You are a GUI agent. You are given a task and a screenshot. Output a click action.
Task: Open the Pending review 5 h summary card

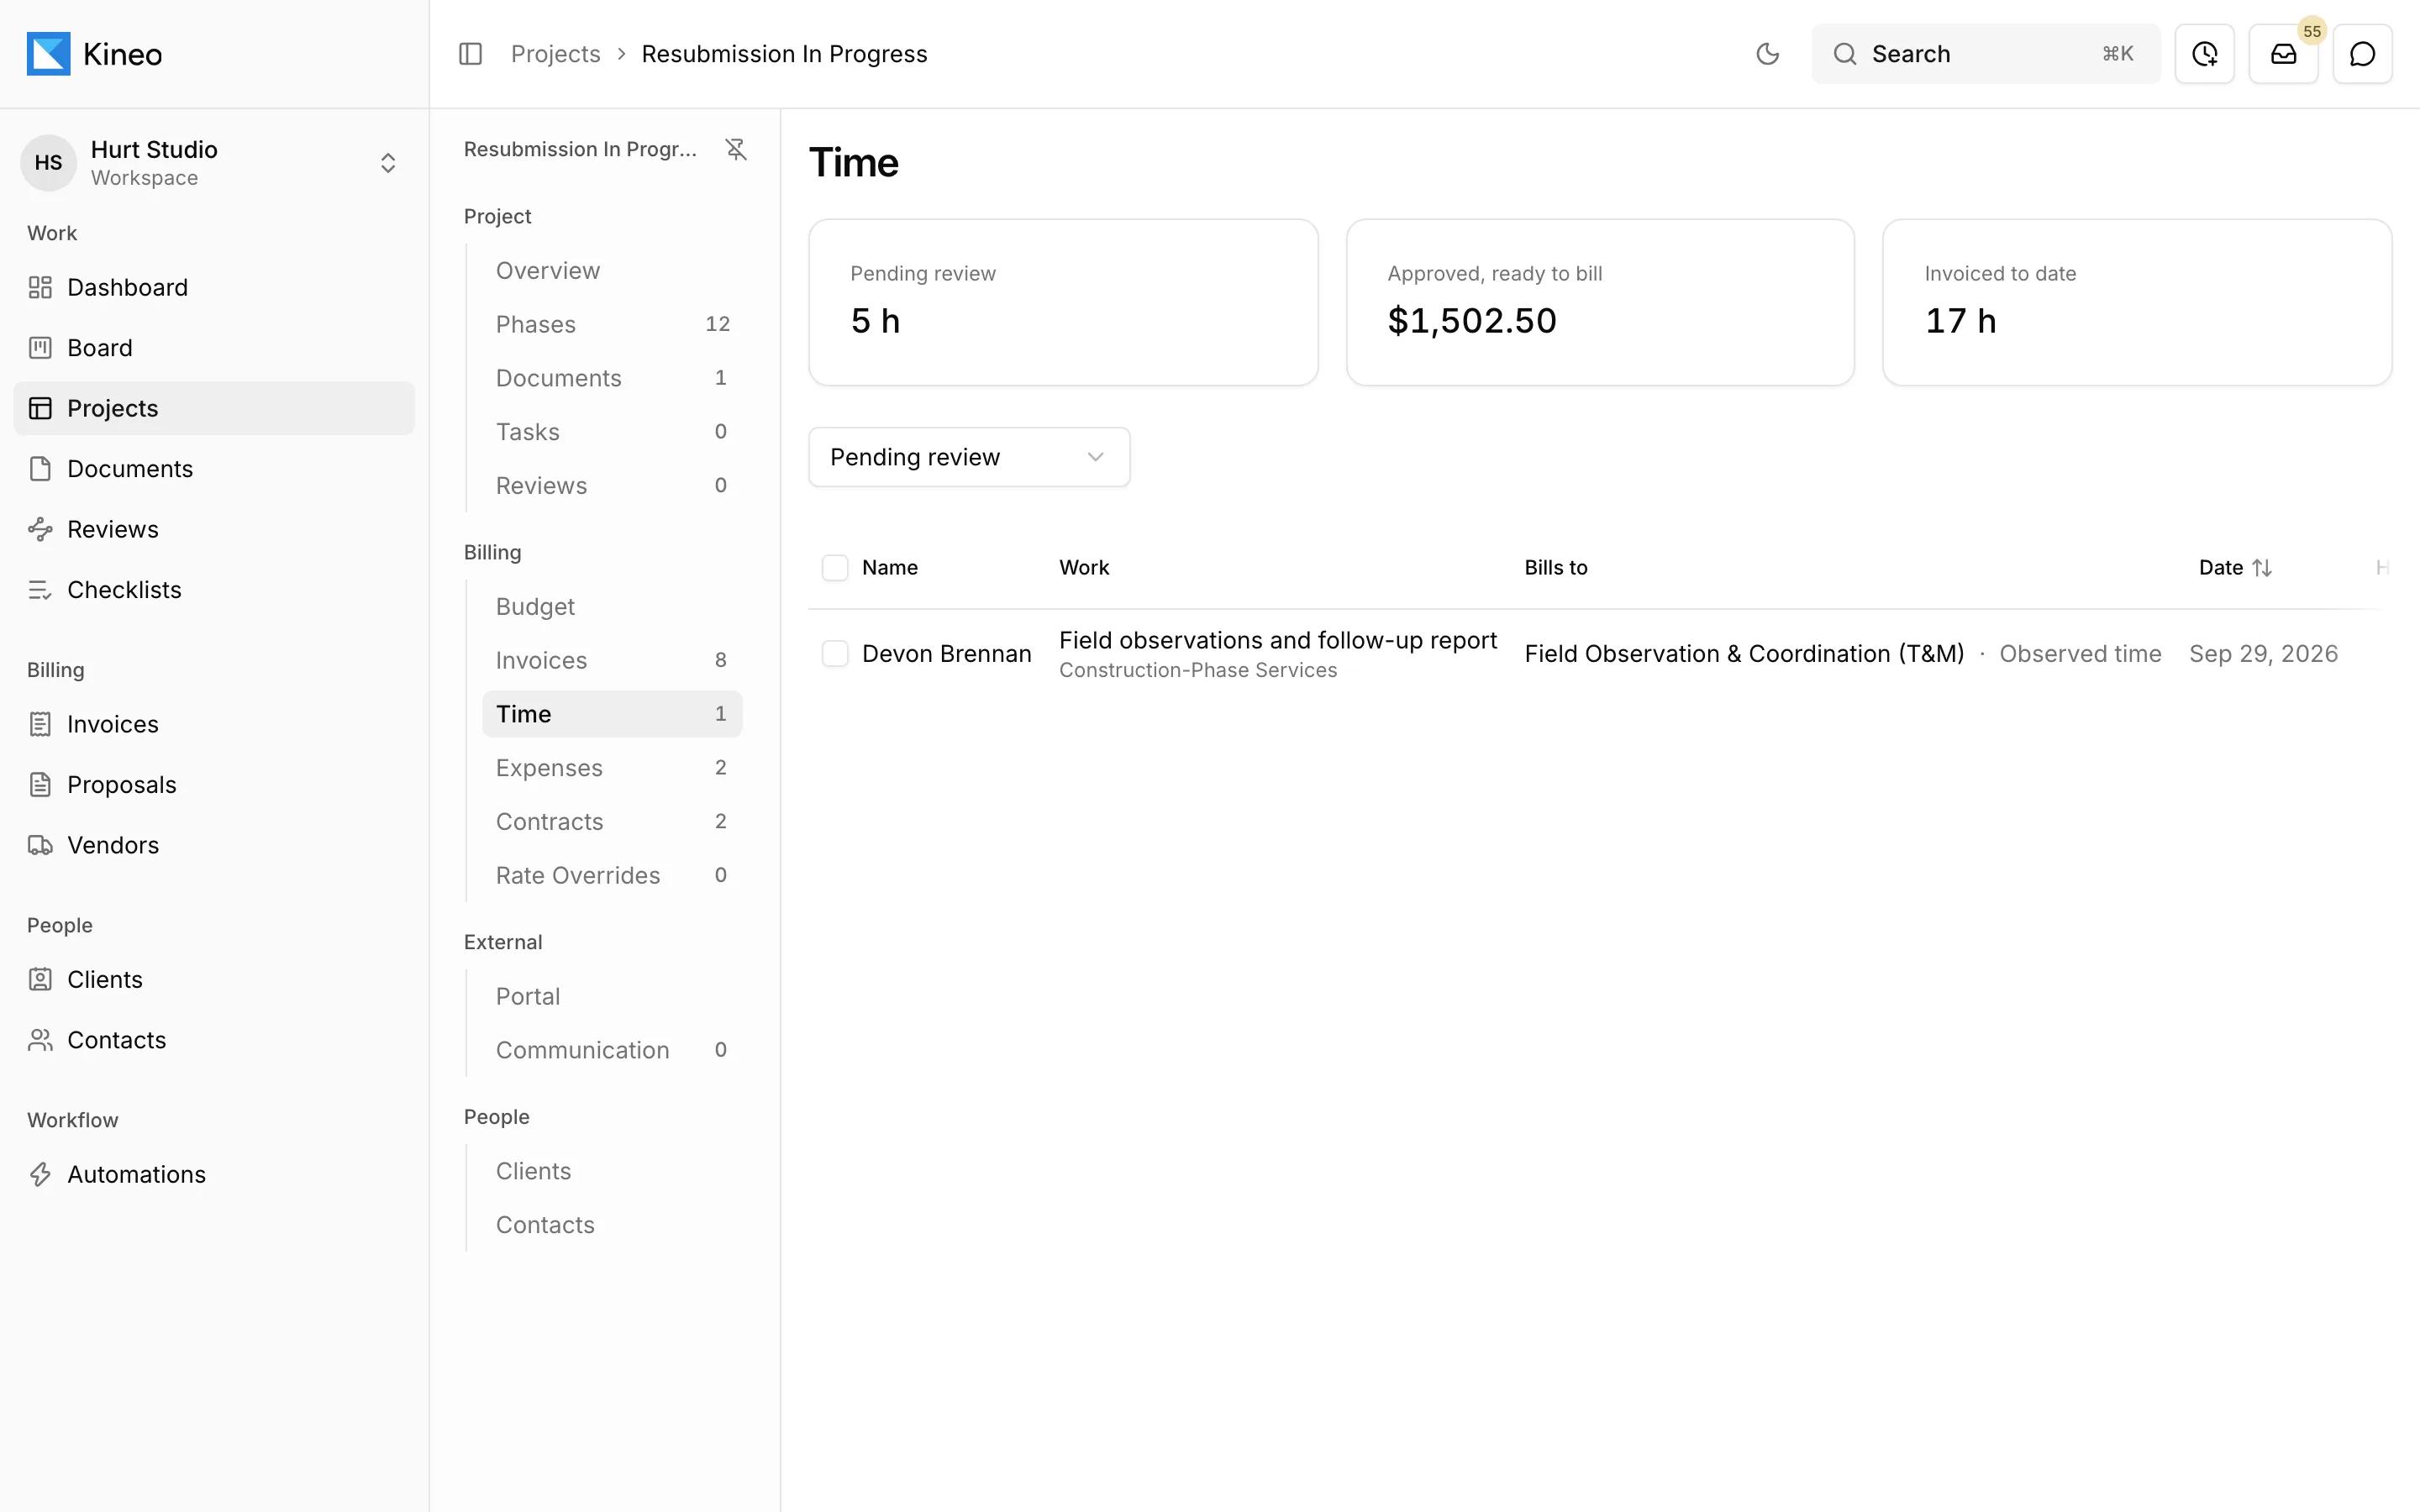[x=1063, y=302]
